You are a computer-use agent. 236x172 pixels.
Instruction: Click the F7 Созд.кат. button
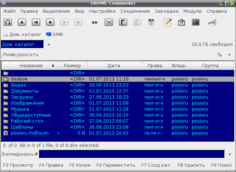coord(157,165)
